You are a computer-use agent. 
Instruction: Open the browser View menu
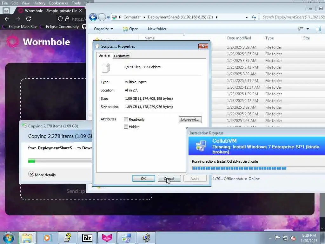click(x=25, y=3)
